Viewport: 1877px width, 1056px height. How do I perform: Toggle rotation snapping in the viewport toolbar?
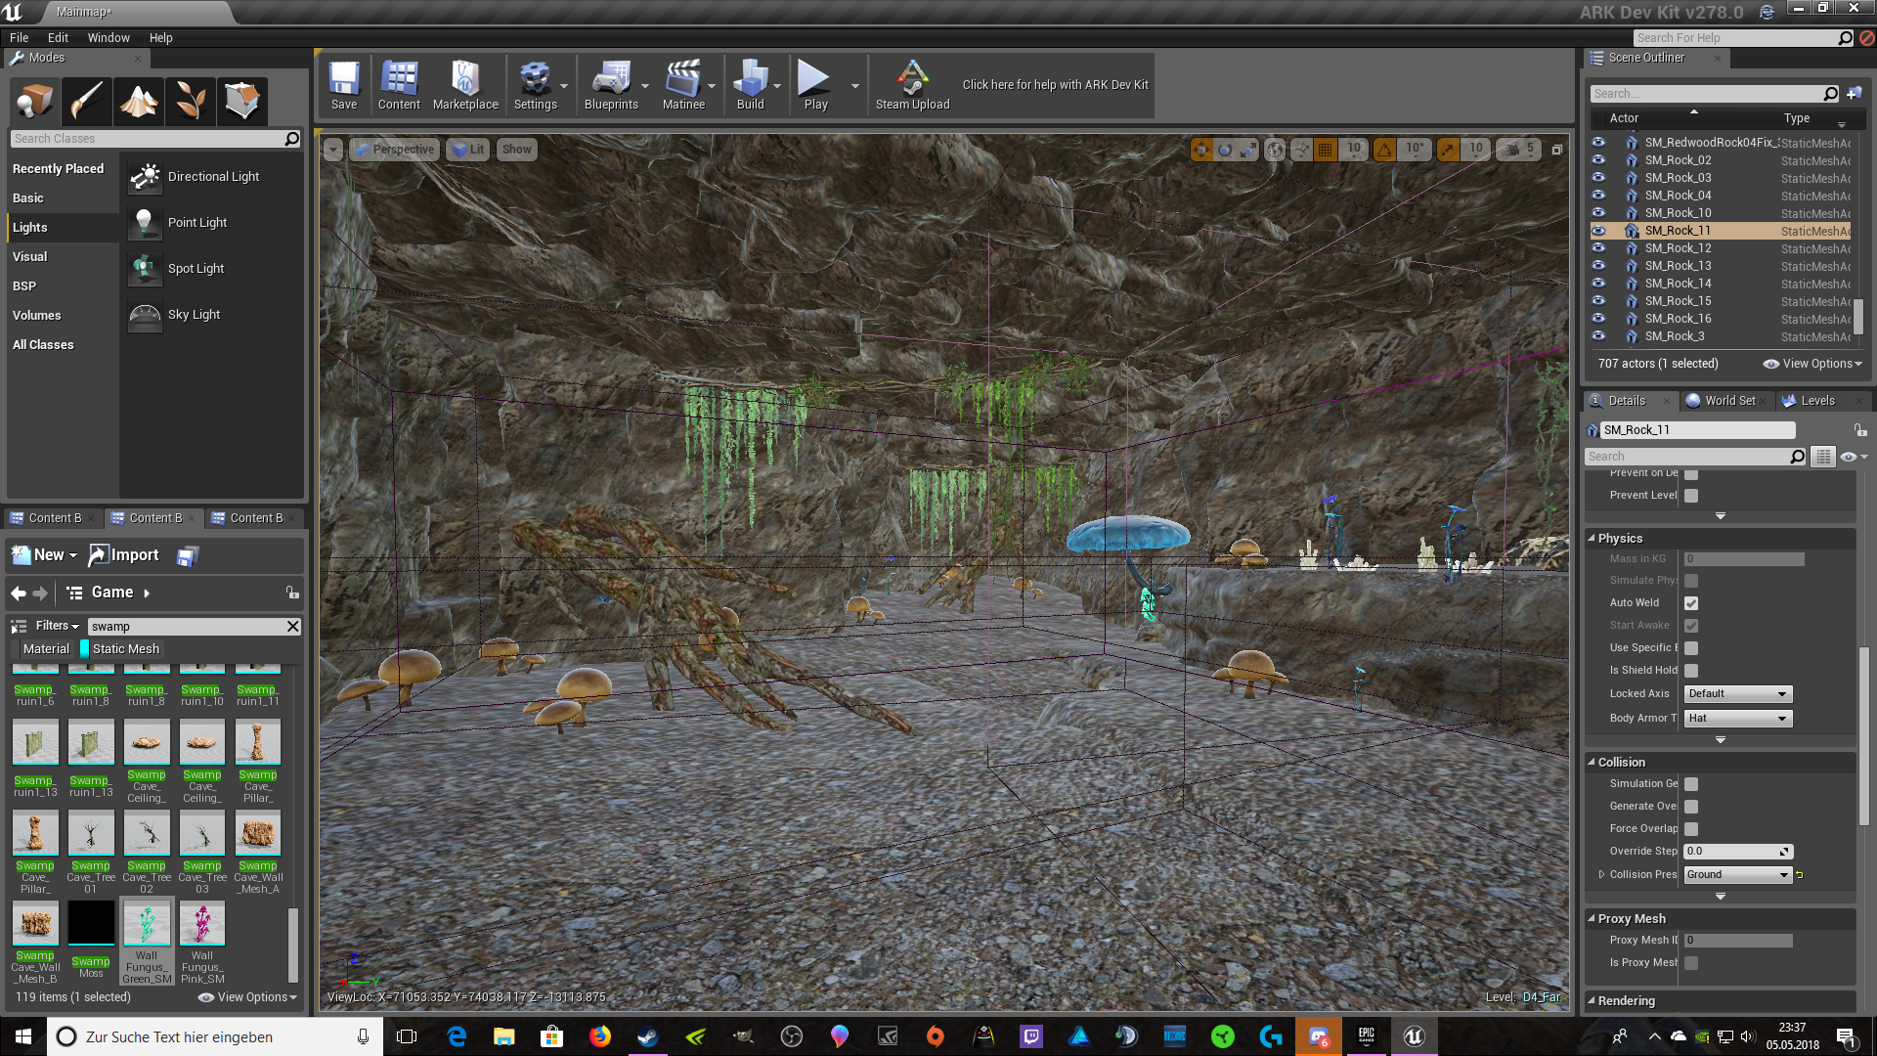1385,150
